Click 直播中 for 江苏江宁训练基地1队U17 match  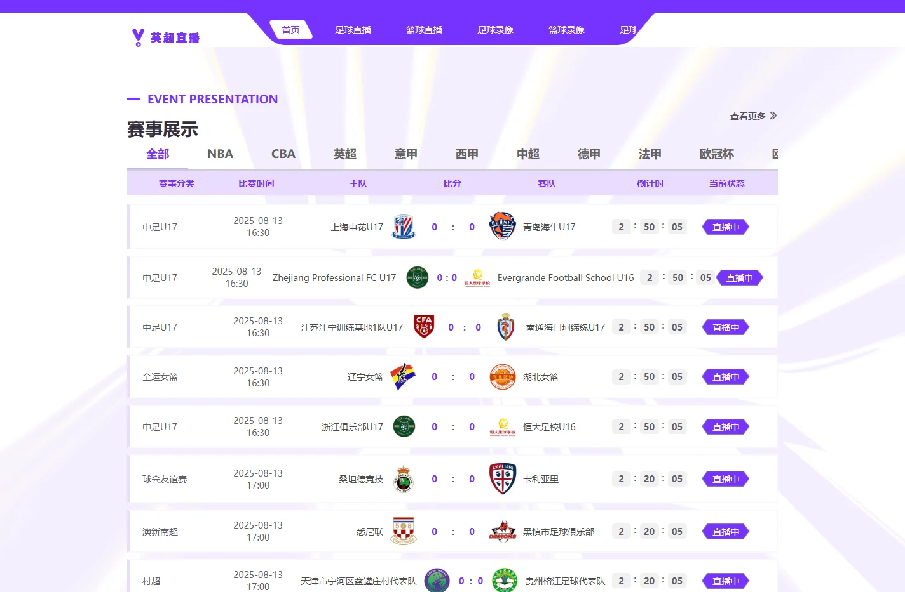(x=726, y=327)
